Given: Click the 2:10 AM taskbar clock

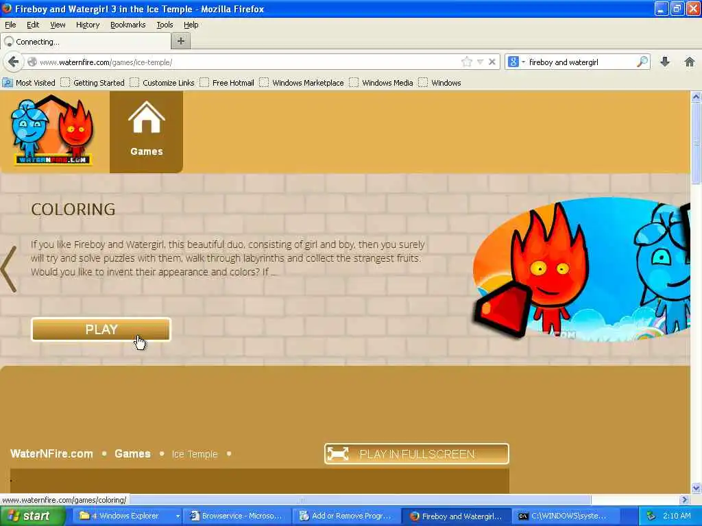Looking at the screenshot, I should point(677,516).
